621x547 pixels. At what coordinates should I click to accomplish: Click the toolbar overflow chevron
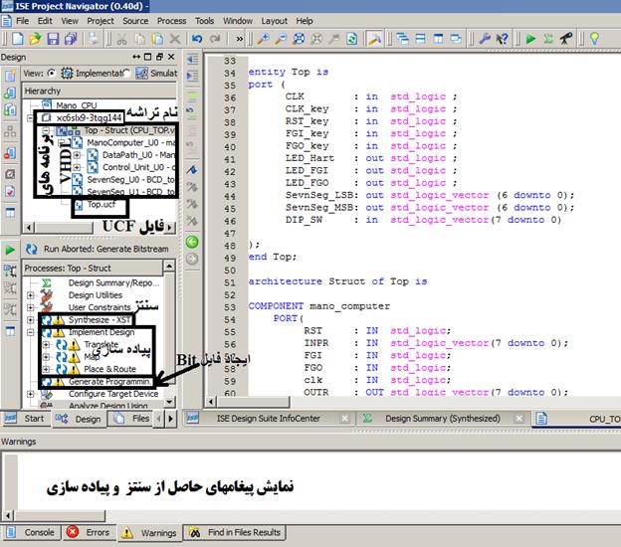click(239, 39)
